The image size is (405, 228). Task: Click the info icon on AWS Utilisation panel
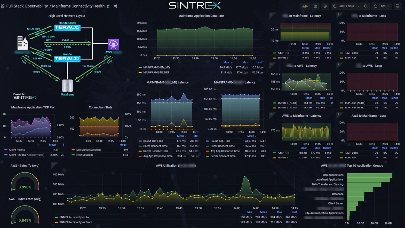coord(53,164)
